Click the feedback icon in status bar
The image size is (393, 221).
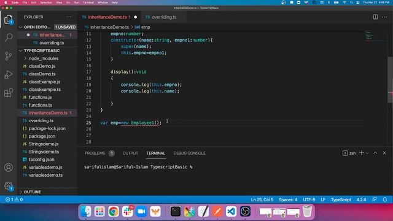coord(374,200)
